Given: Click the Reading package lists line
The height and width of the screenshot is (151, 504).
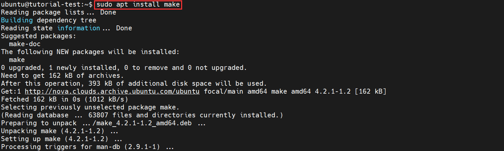Looking at the screenshot, I should coord(59,12).
